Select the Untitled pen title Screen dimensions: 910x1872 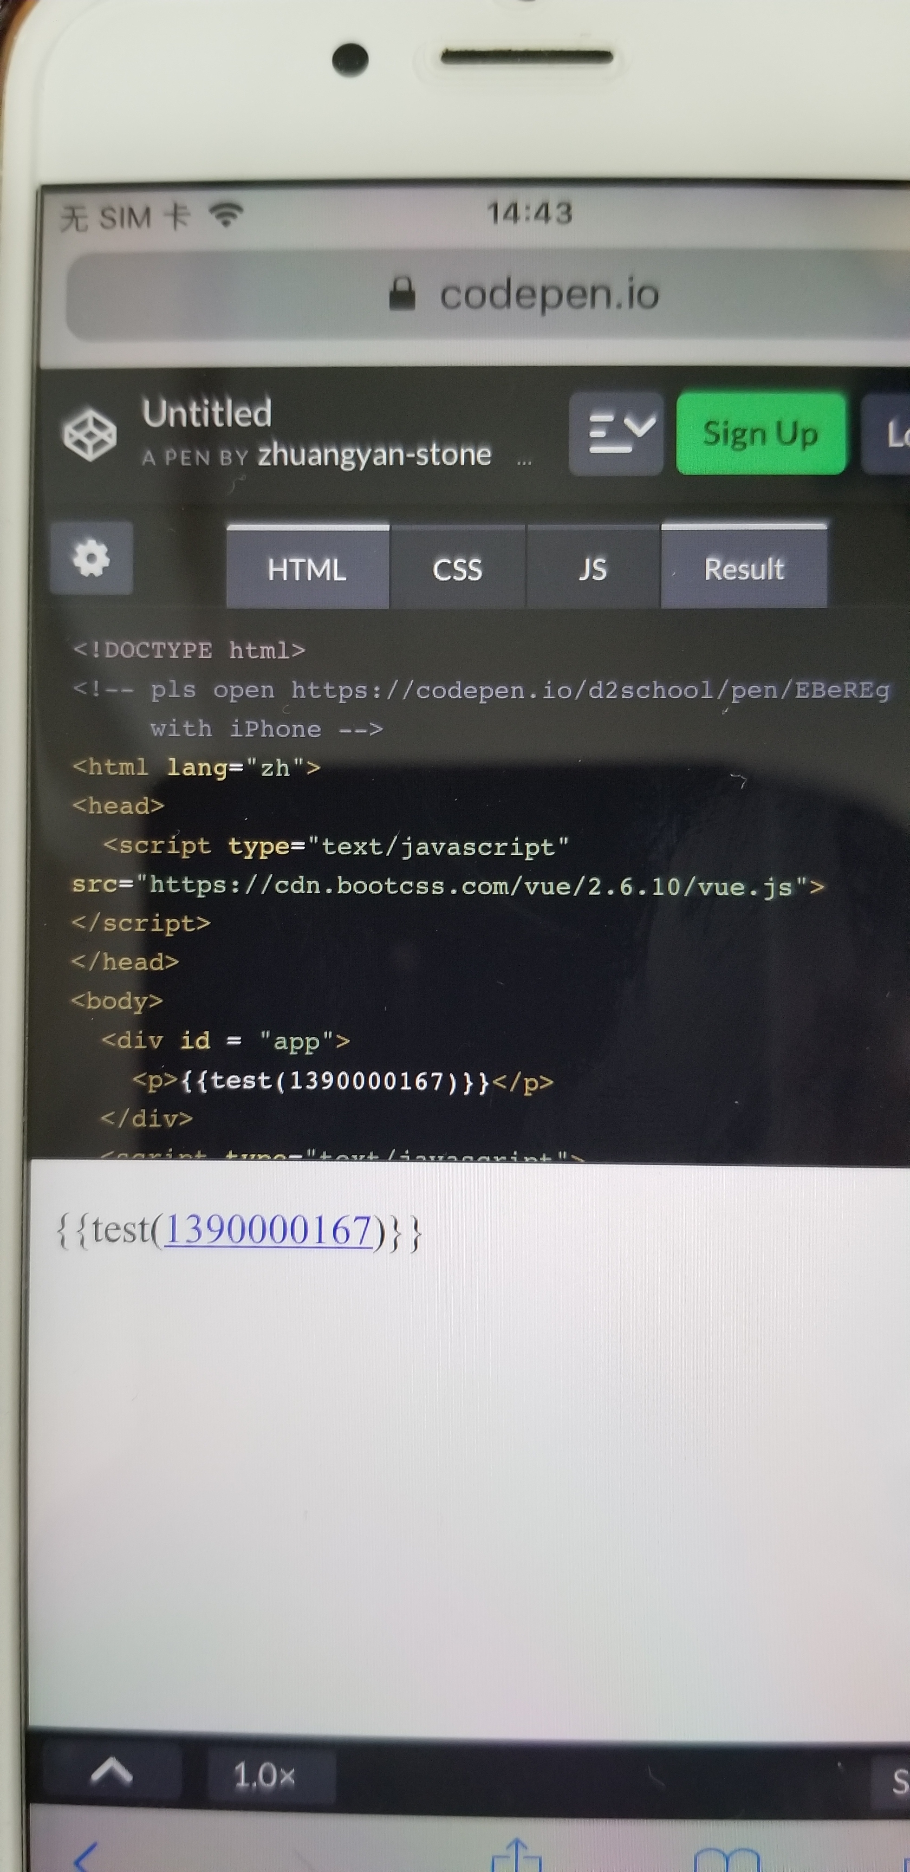click(207, 413)
